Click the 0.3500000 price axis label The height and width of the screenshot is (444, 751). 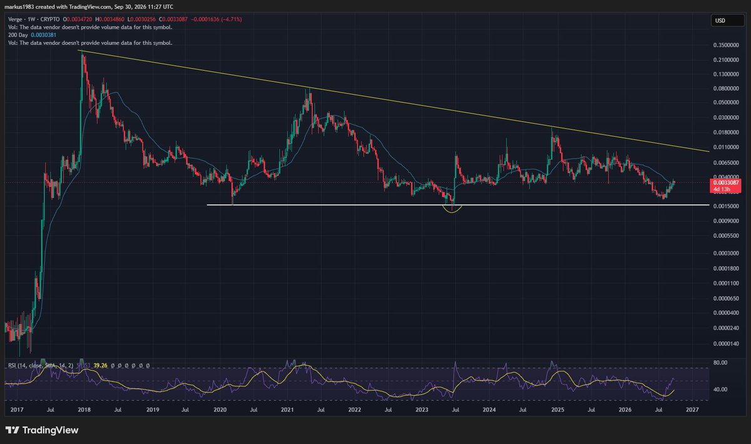(725, 46)
